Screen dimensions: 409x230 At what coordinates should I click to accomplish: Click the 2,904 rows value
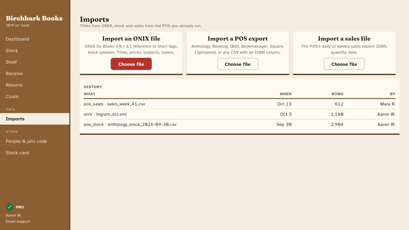[x=337, y=124]
